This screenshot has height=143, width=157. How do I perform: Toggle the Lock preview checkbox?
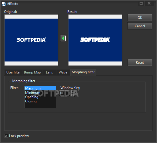6,136
